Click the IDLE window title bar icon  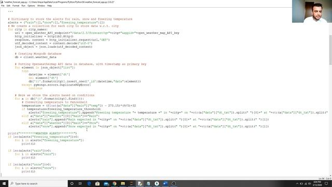coord(2,2)
